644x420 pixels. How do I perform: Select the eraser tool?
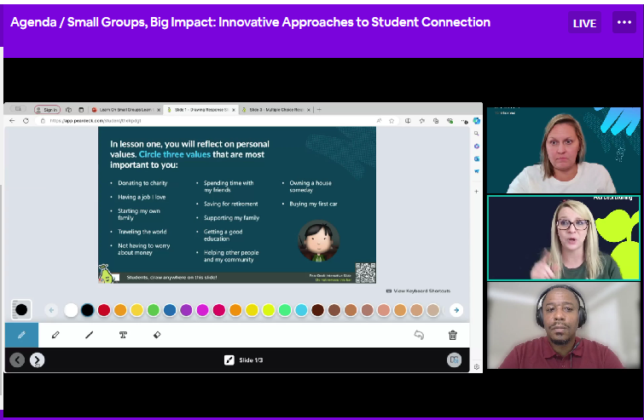[157, 335]
